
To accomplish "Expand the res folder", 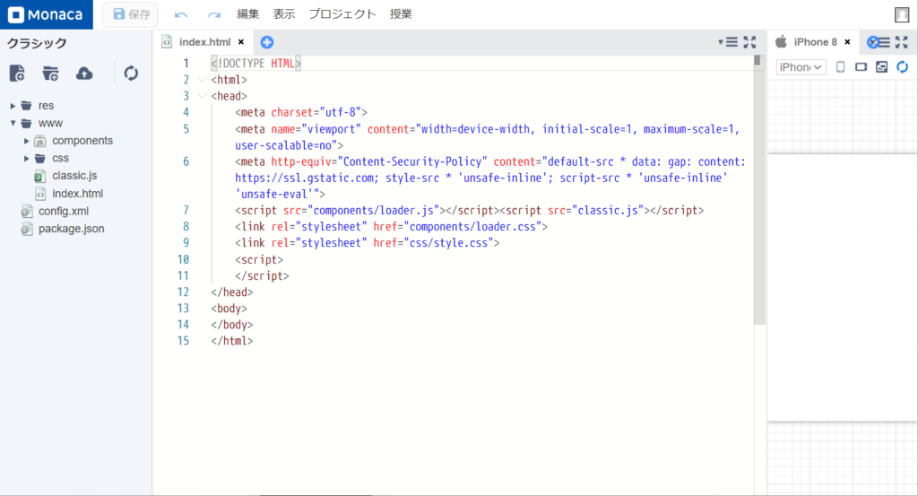I will click(x=13, y=106).
